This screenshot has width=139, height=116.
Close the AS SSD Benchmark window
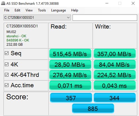click(x=133, y=3)
